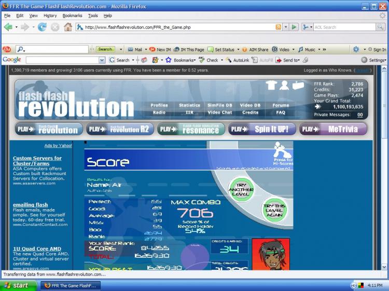Go to the Firefox home page icon
This screenshot has width=389, height=291.
point(67,27)
